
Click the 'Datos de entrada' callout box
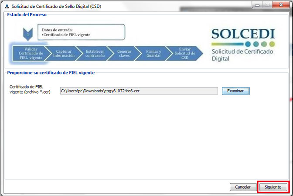(82, 32)
